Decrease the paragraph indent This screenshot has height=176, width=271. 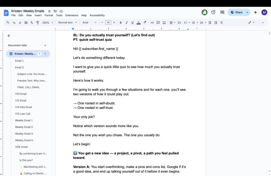coord(210,23)
